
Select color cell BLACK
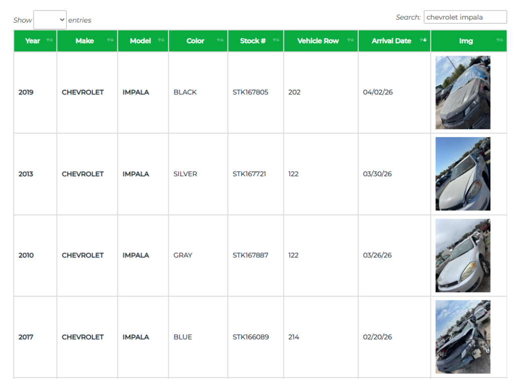185,92
